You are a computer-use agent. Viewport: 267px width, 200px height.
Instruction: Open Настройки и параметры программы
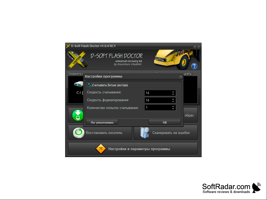(x=133, y=149)
